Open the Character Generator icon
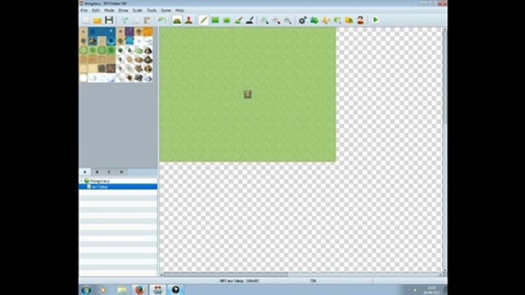 [360, 20]
